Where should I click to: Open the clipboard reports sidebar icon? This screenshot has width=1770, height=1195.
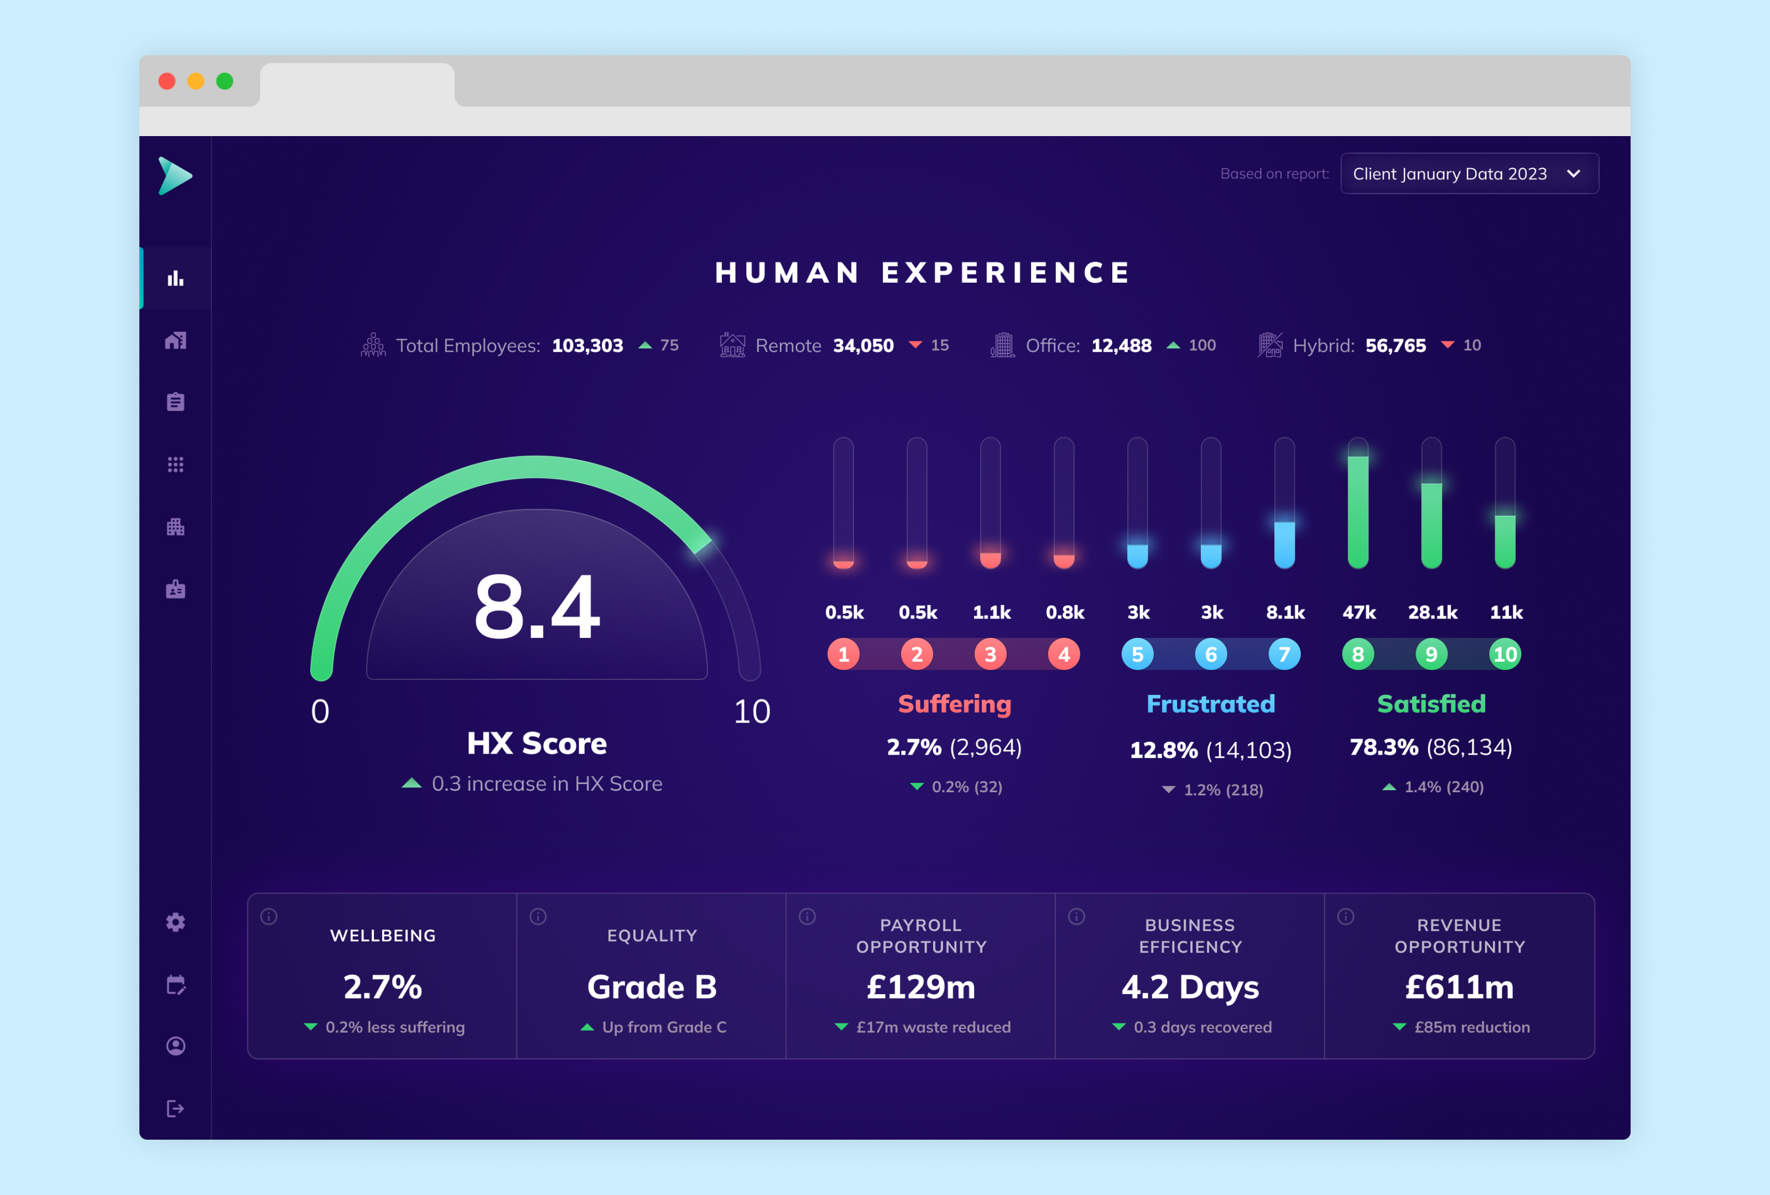pyautogui.click(x=176, y=402)
